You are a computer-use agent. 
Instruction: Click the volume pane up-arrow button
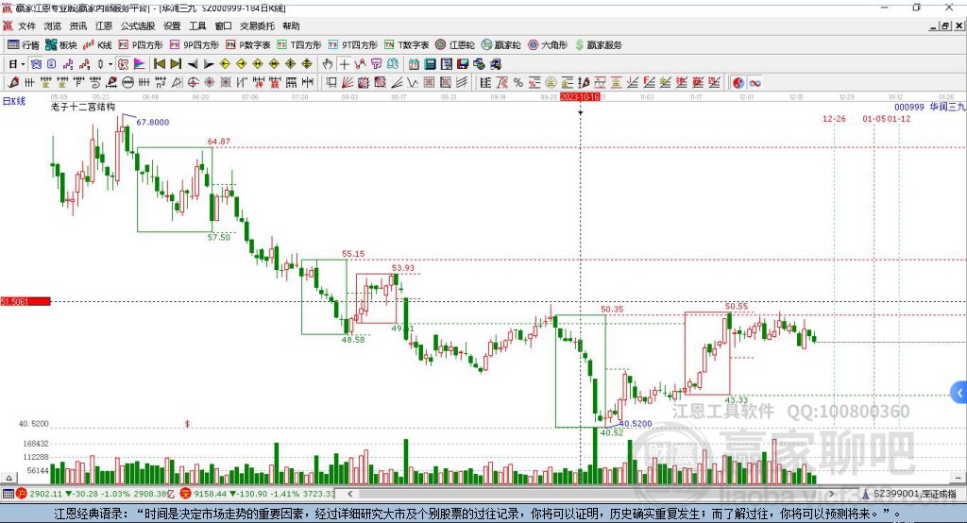8,478
